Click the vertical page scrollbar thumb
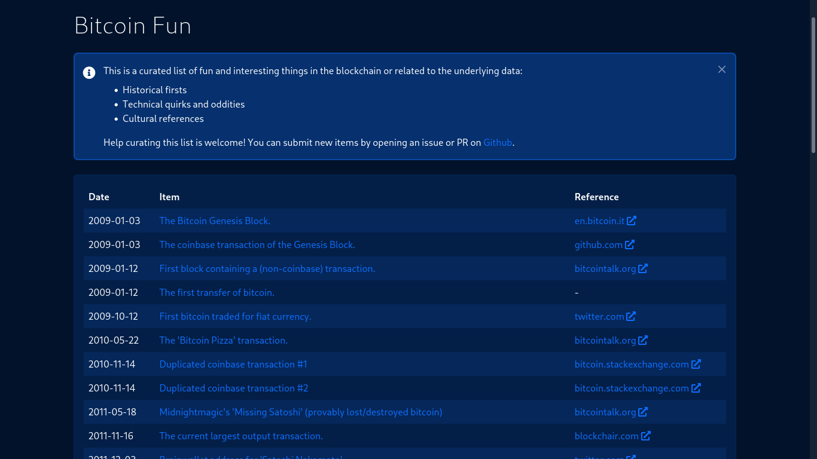This screenshot has height=459, width=817. [813, 84]
